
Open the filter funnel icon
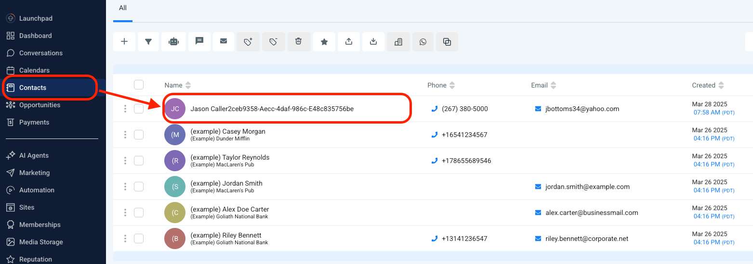(x=148, y=42)
